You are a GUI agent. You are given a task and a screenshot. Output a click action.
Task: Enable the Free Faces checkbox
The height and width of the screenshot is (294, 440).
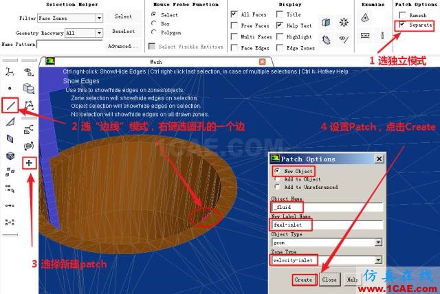[234, 25]
